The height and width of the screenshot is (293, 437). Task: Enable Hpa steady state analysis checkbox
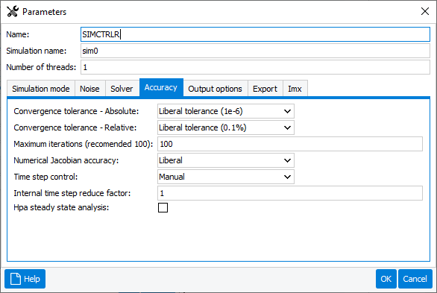pos(163,207)
